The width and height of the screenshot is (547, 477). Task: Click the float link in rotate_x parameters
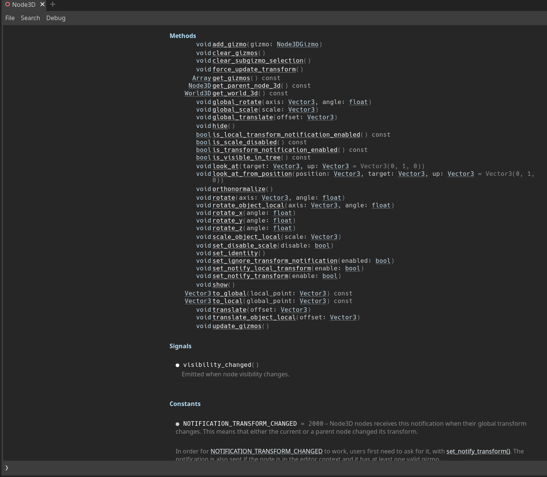tap(283, 213)
